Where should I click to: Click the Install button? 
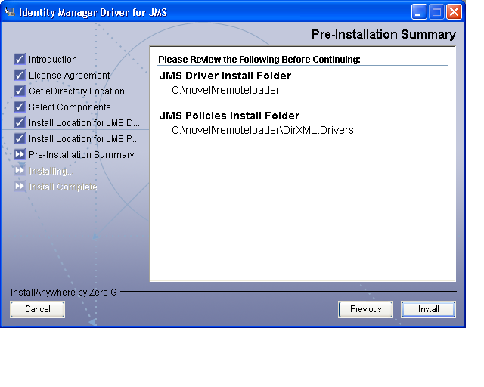[428, 309]
